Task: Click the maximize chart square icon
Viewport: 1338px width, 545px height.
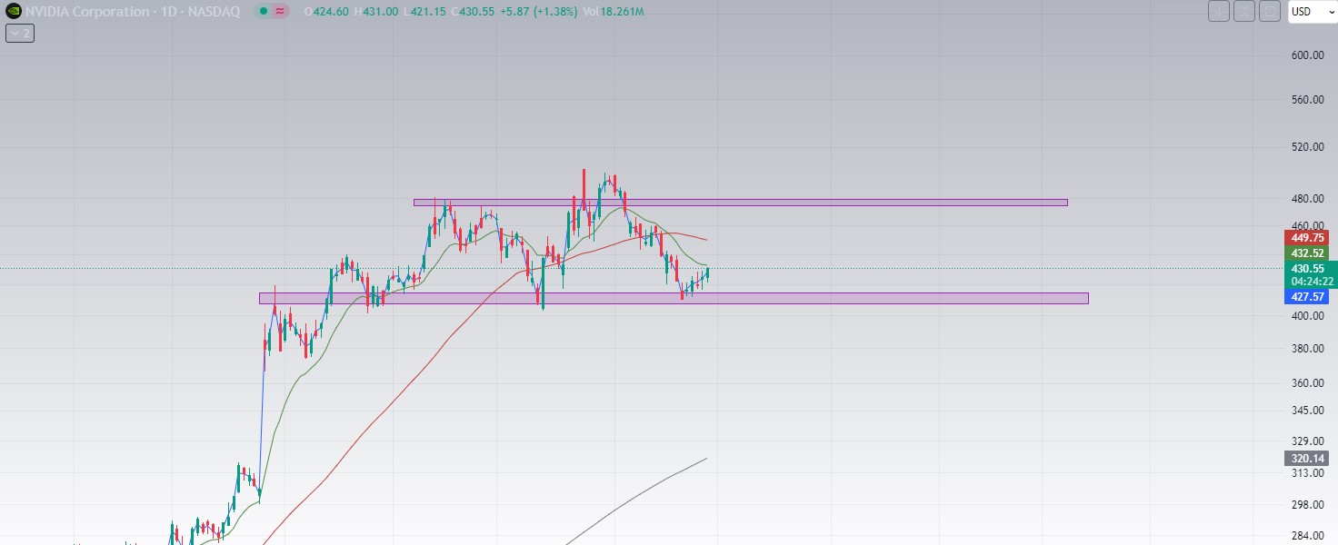Action: click(1269, 12)
